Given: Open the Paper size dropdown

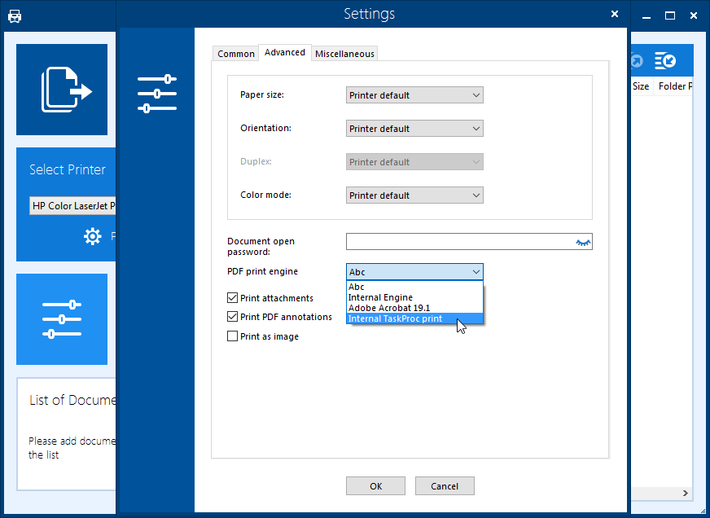Looking at the screenshot, I should 414,95.
